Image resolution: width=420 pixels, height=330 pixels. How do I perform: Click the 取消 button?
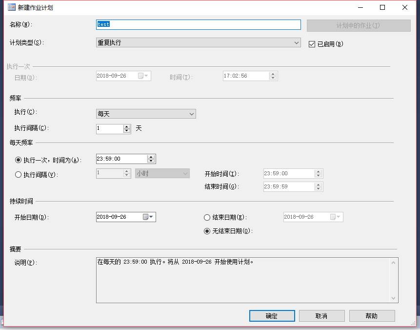tap(321, 316)
